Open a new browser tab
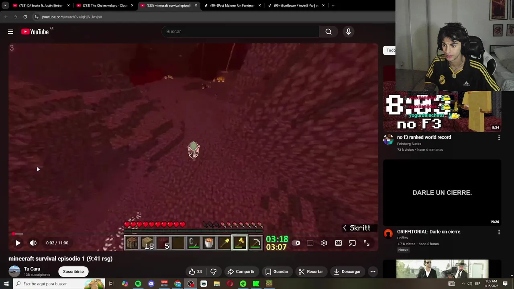 tap(333, 6)
